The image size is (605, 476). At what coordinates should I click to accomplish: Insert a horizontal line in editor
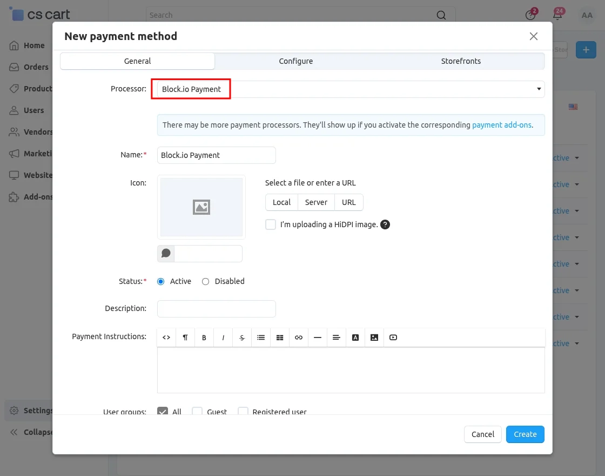pyautogui.click(x=318, y=338)
